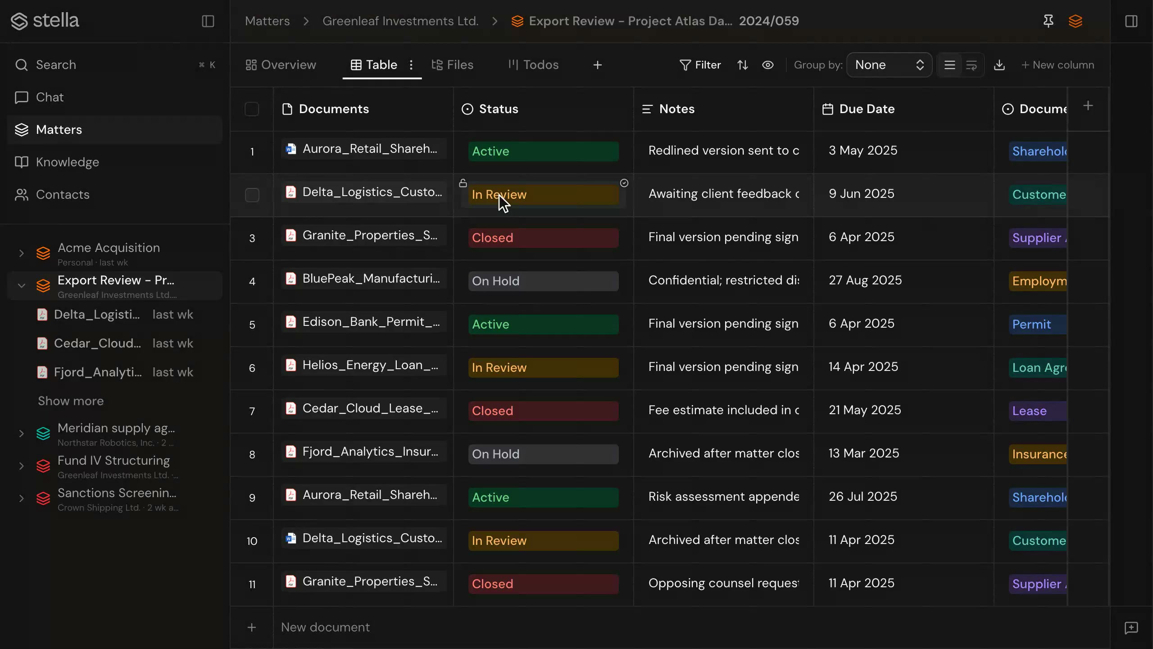Add a new view with plus icon
Viewport: 1153px width, 649px height.
pos(598,65)
